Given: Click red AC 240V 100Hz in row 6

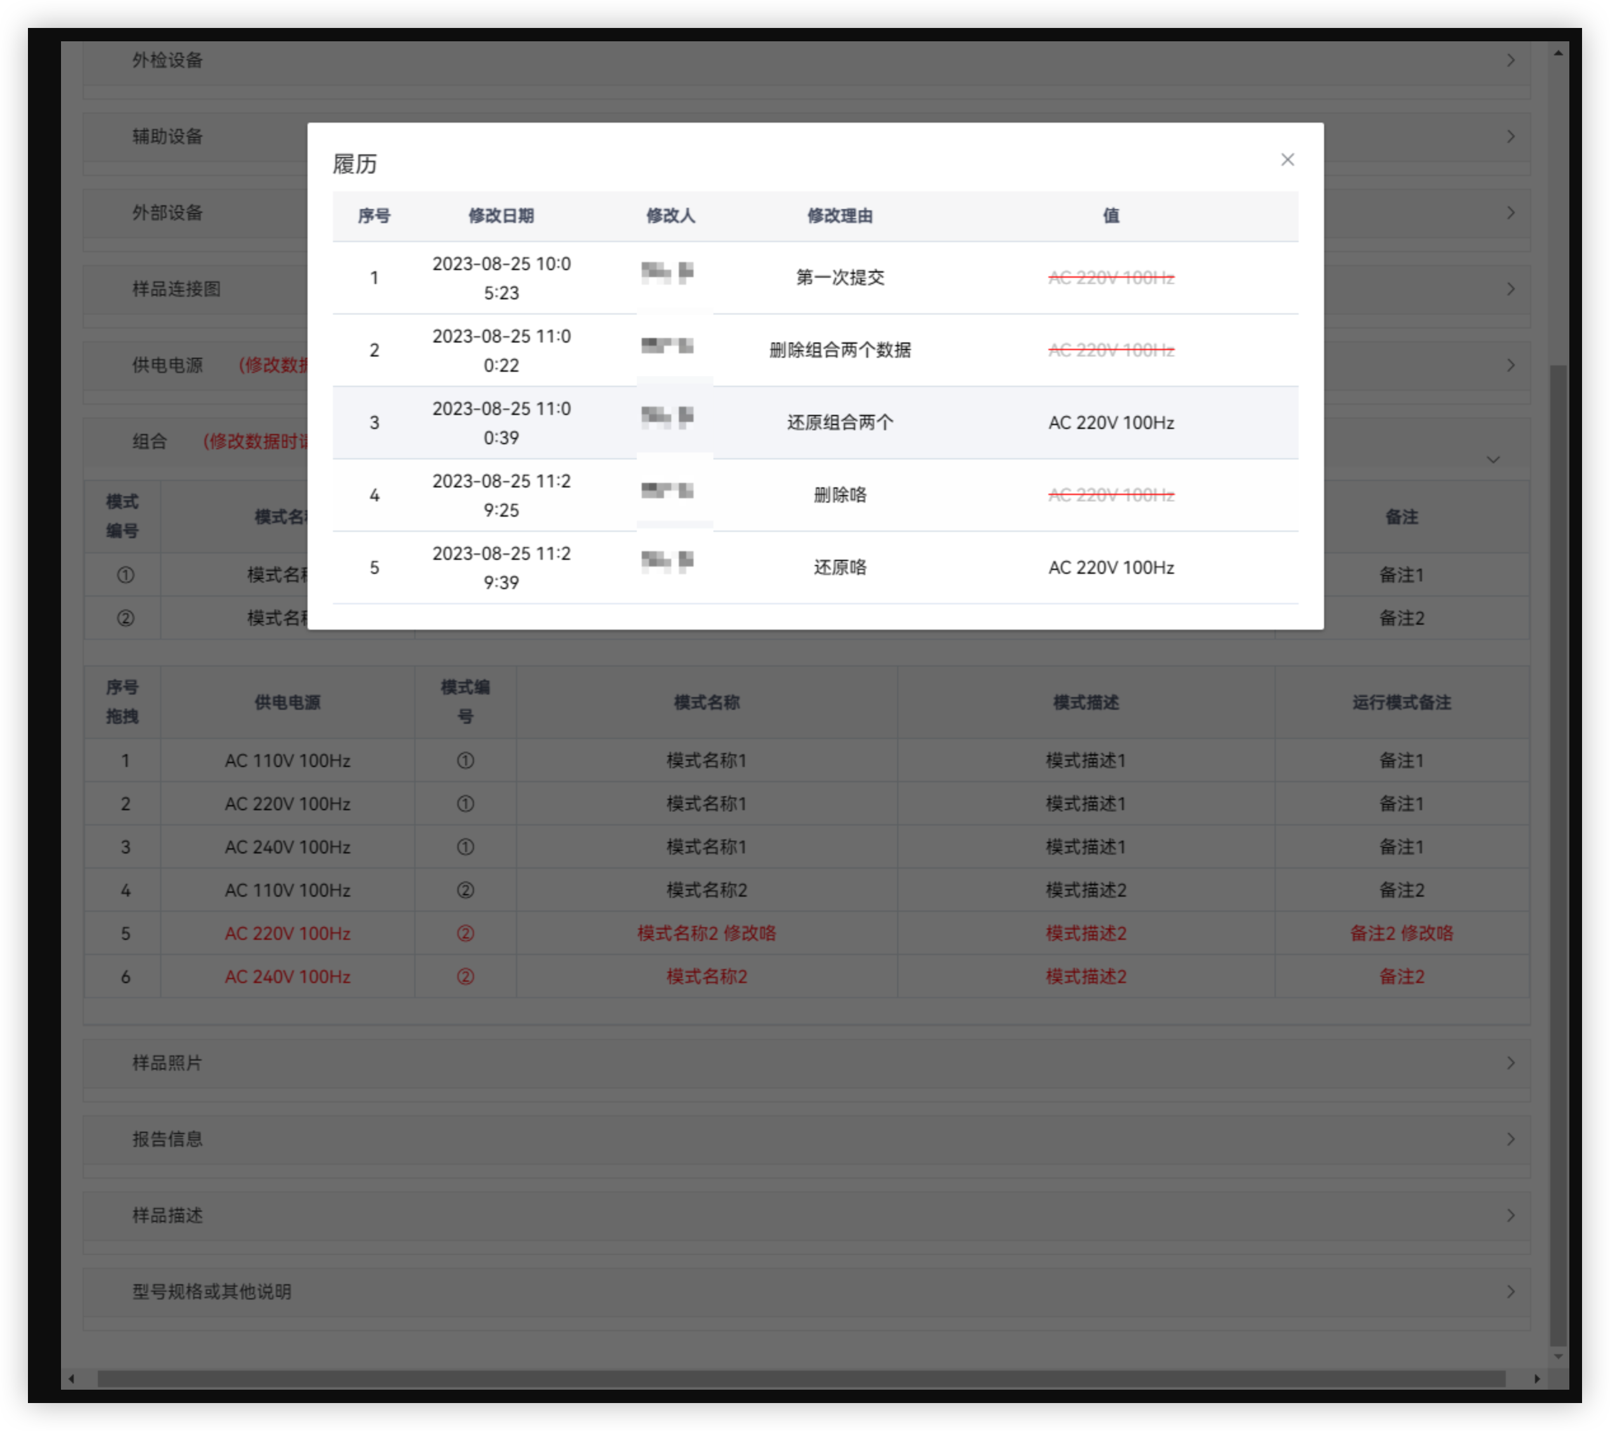Looking at the screenshot, I should [287, 977].
